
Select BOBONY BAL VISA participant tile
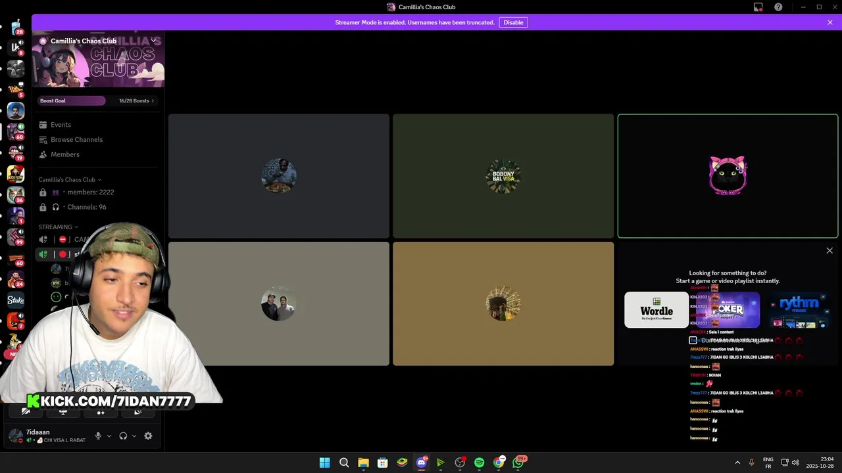click(x=503, y=175)
